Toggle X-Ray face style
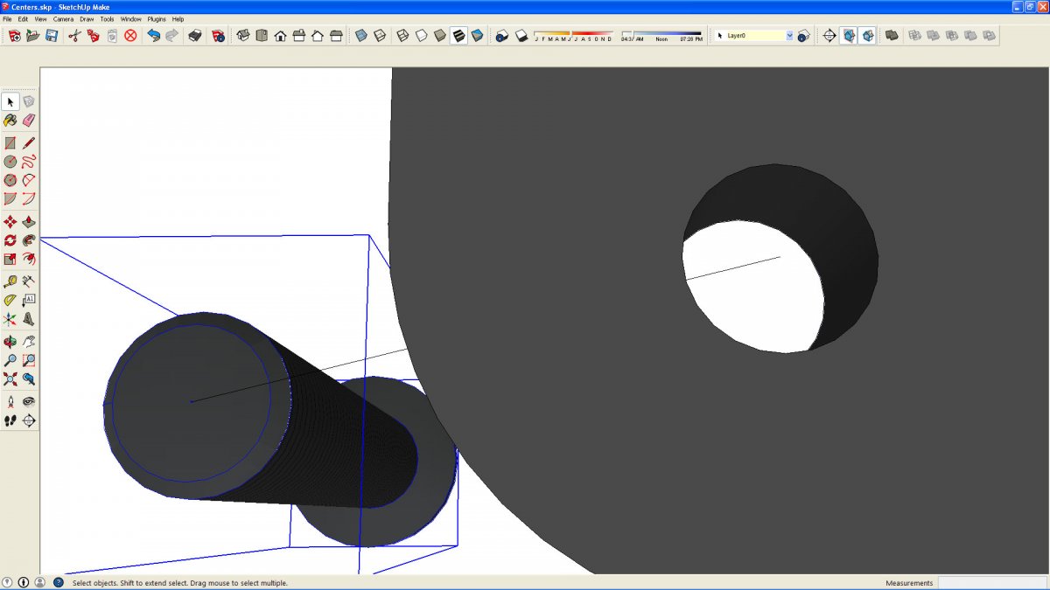The height and width of the screenshot is (590, 1050). tap(360, 36)
